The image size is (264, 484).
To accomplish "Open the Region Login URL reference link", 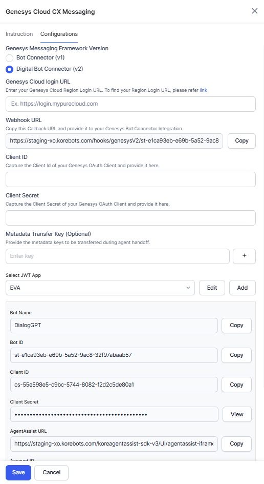I will click(x=203, y=90).
